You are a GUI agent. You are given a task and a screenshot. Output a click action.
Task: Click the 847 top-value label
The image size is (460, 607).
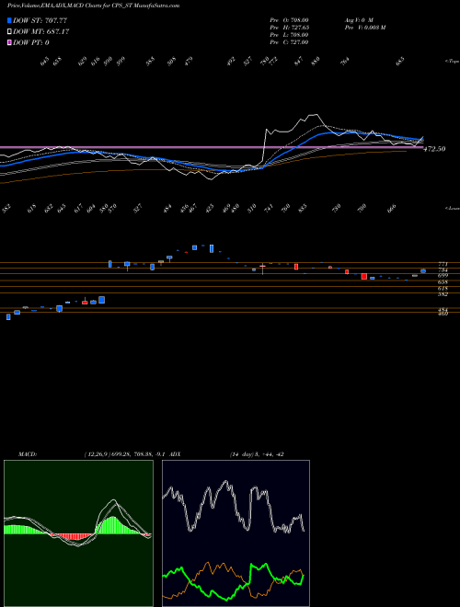coord(298,62)
